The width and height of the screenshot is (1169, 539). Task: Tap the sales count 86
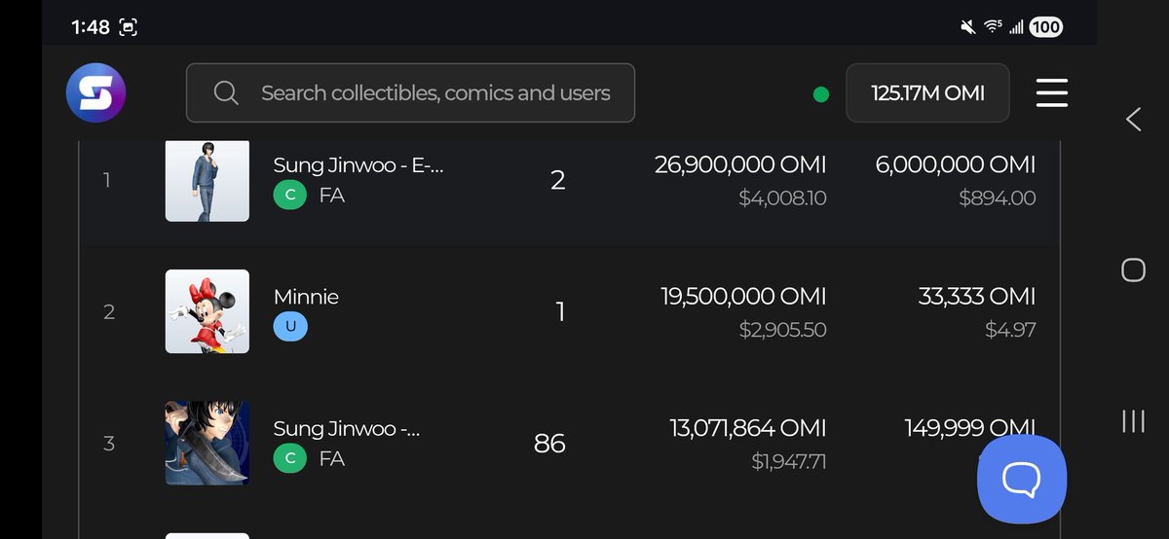pyautogui.click(x=549, y=444)
